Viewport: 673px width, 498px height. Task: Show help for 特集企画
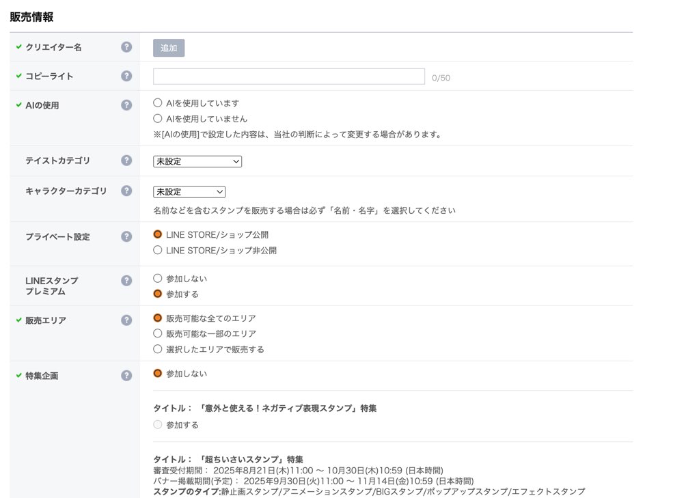pyautogui.click(x=126, y=375)
